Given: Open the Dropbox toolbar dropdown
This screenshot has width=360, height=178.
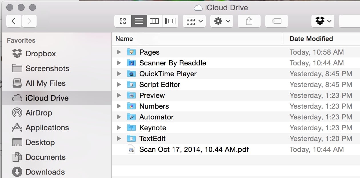Looking at the screenshot, I should (323, 21).
